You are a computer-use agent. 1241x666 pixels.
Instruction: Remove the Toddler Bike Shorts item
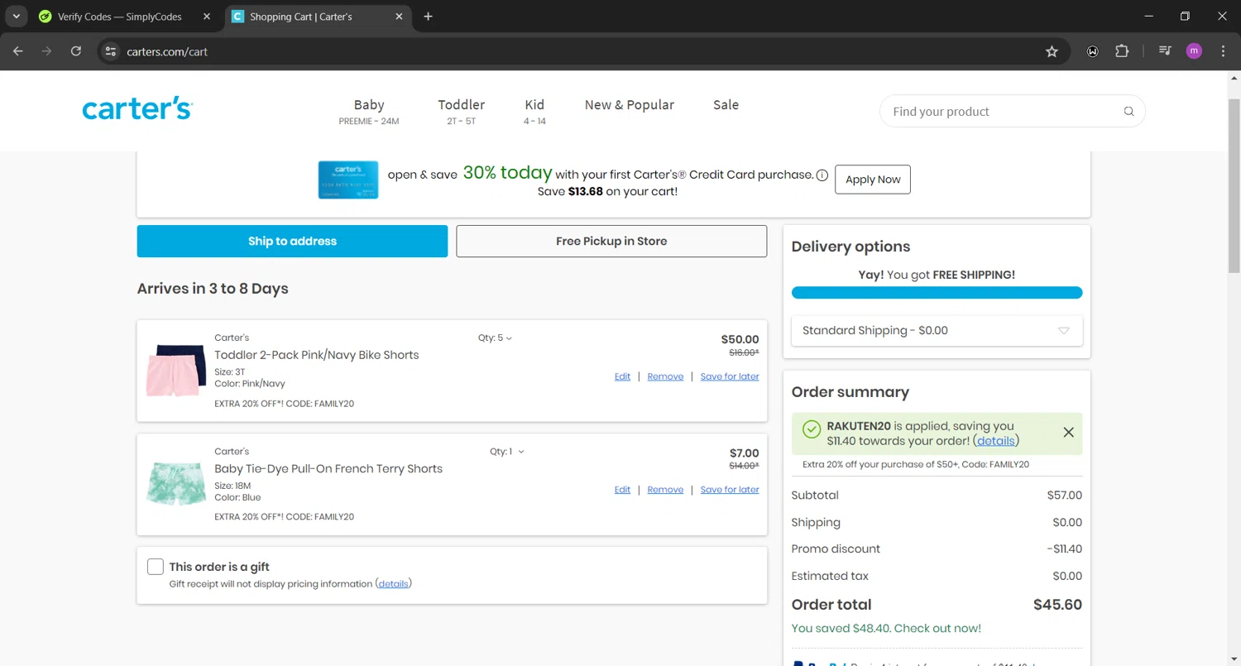pos(665,376)
